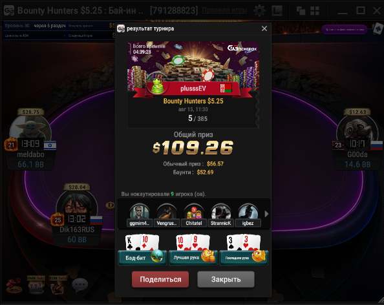The width and height of the screenshot is (384, 305).
Task: Select the Бэд-бит hand tab
Action: 142,258
